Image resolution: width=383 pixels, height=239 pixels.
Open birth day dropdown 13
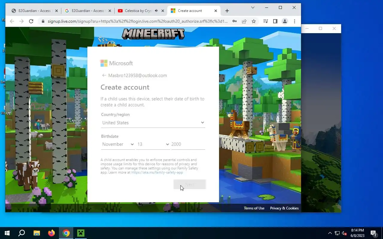point(153,144)
